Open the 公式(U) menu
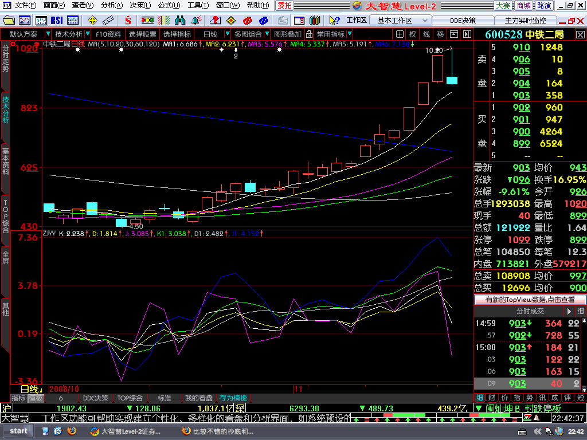This screenshot has height=440, width=587. [x=169, y=5]
